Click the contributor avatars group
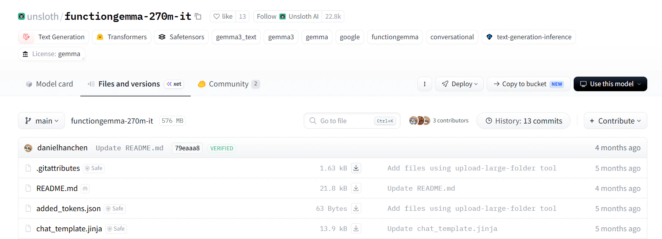The height and width of the screenshot is (239, 662). point(420,121)
